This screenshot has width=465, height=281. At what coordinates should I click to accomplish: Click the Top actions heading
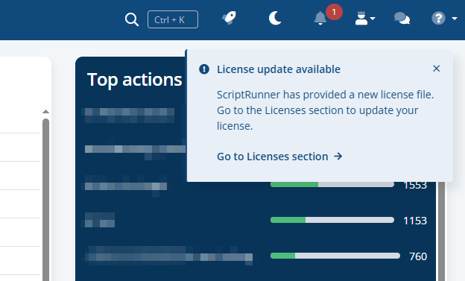click(x=135, y=80)
